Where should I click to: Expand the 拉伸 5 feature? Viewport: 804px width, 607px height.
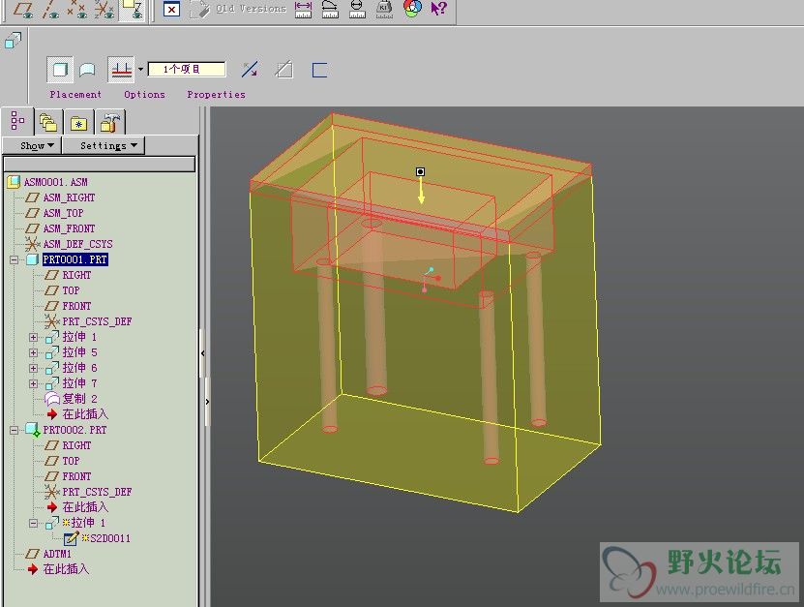point(33,352)
